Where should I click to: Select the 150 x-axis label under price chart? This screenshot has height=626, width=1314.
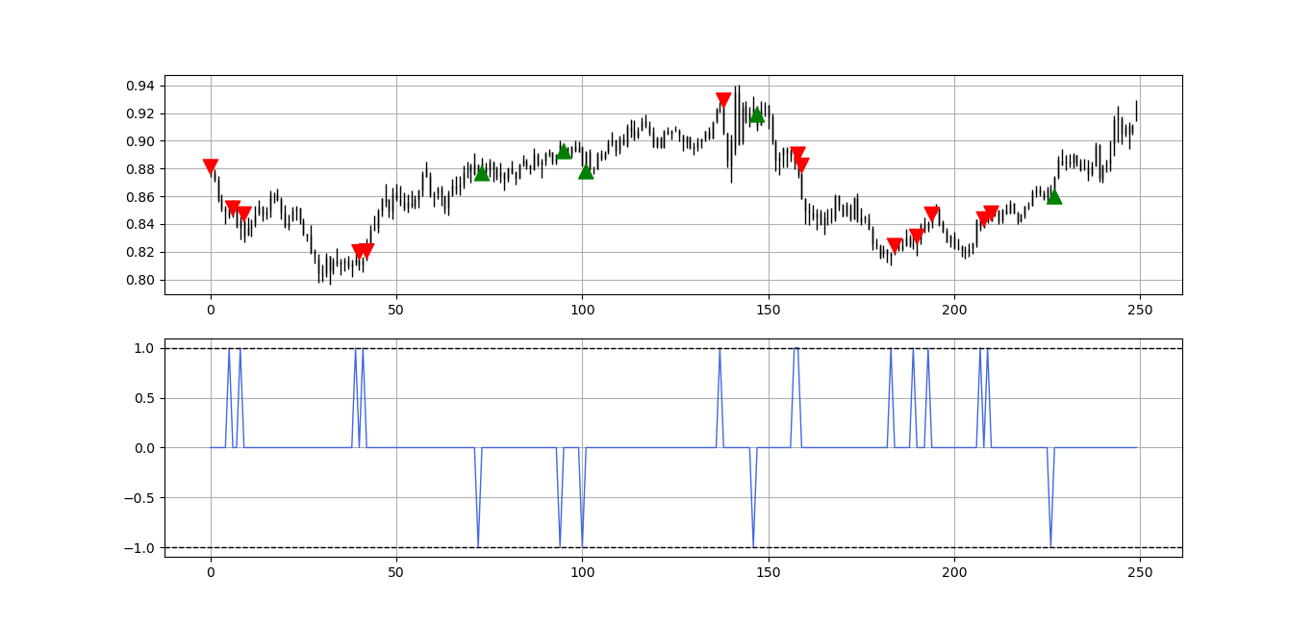768,310
